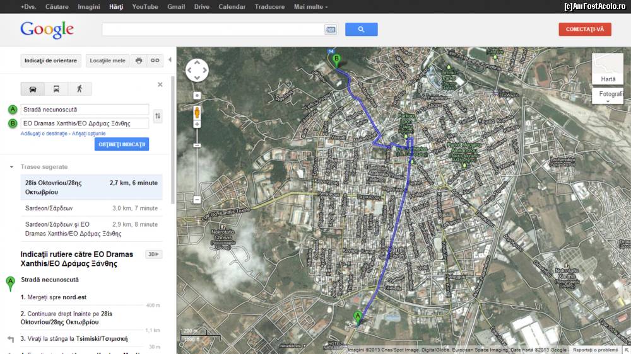
Task: Click Raportați o problemă link
Action: point(595,350)
